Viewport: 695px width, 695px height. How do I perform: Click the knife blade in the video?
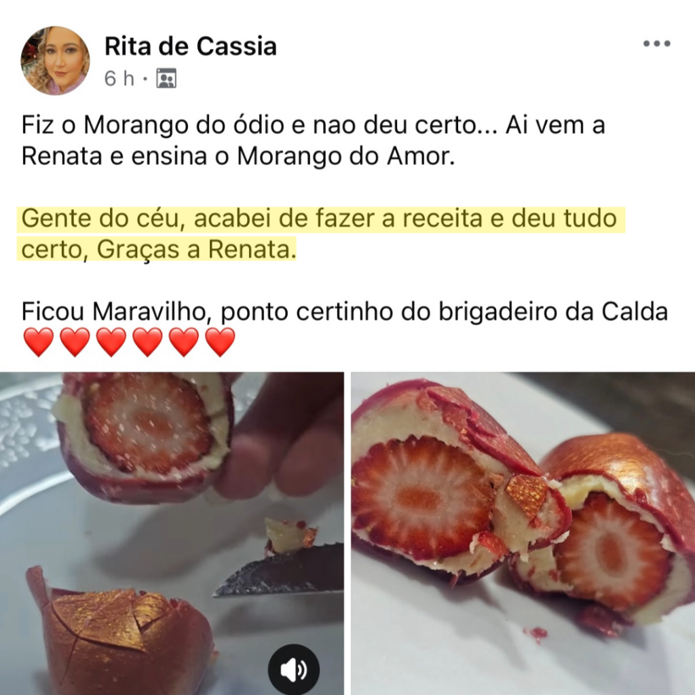pyautogui.click(x=278, y=573)
